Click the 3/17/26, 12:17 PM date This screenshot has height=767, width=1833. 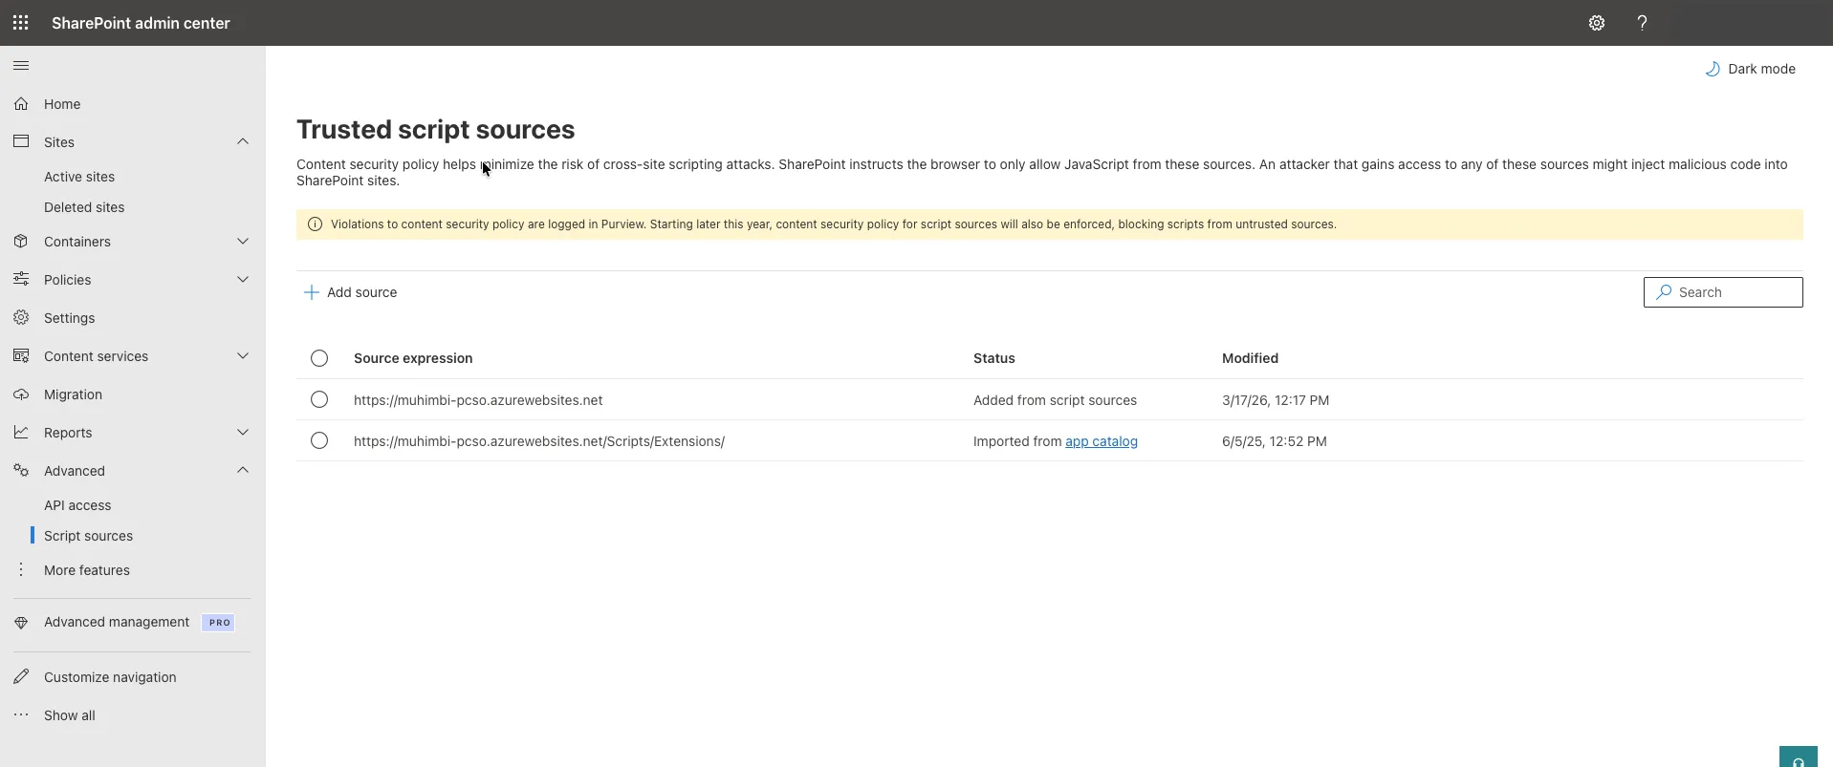click(1276, 400)
